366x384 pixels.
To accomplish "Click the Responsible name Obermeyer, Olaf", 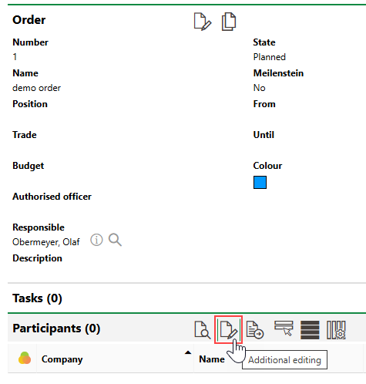I will click(x=46, y=242).
